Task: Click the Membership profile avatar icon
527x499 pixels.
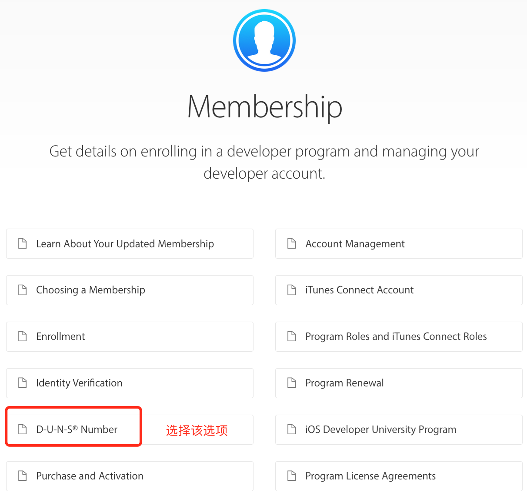Action: click(264, 40)
